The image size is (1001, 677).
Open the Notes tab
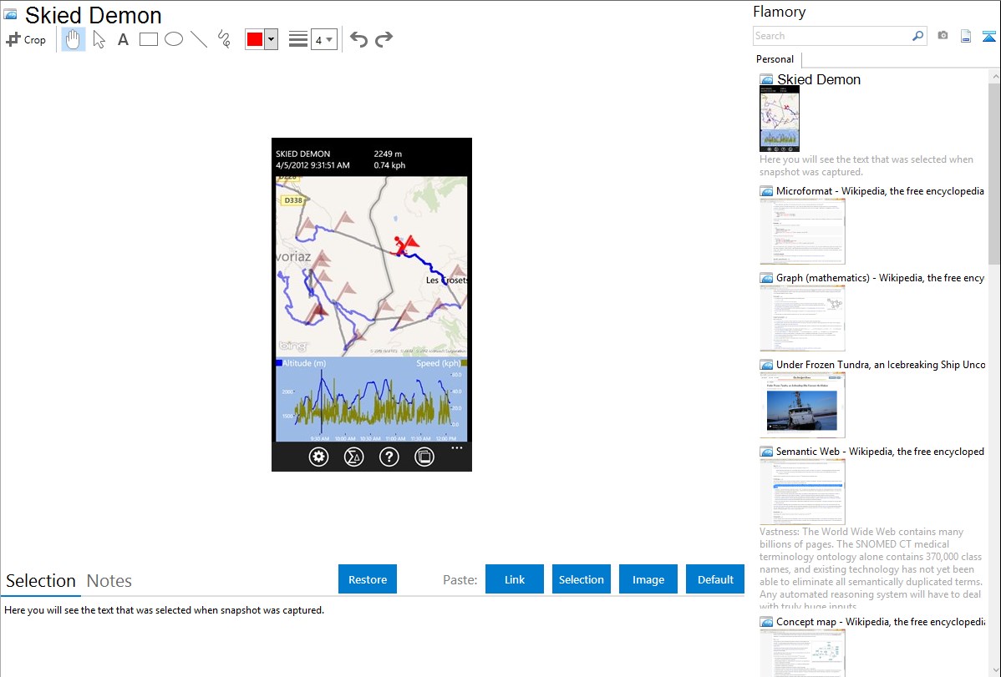[x=109, y=581]
